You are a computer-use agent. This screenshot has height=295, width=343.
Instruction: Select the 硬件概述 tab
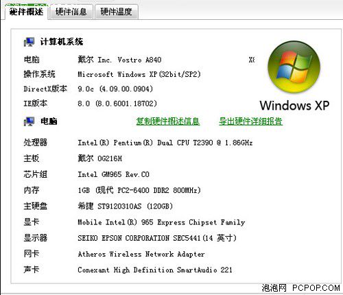(x=26, y=12)
